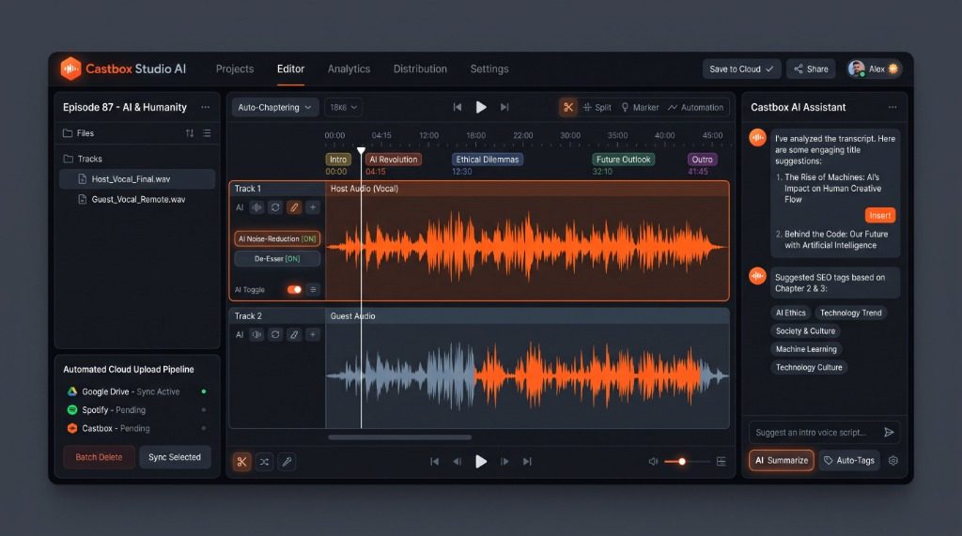This screenshot has height=536, width=962.
Task: Select the Split tool
Action: point(597,107)
